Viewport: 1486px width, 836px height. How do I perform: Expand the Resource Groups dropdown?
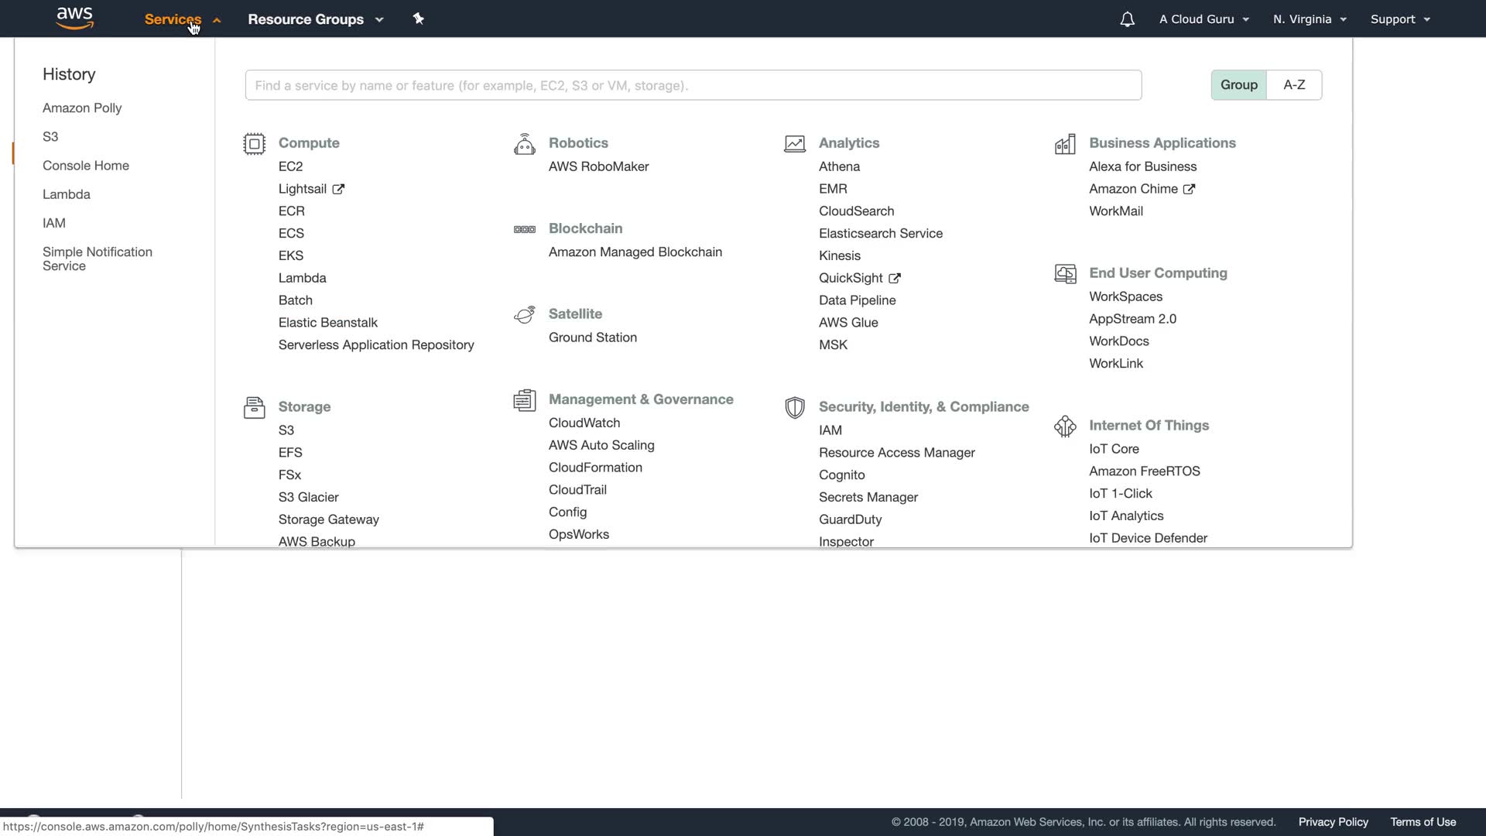click(x=315, y=19)
